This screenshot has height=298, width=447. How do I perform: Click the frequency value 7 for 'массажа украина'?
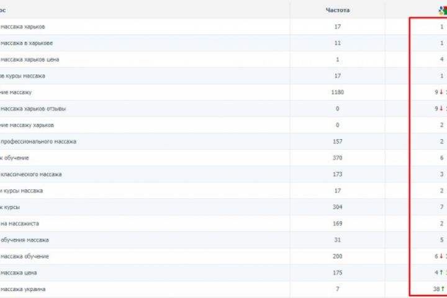click(x=338, y=289)
